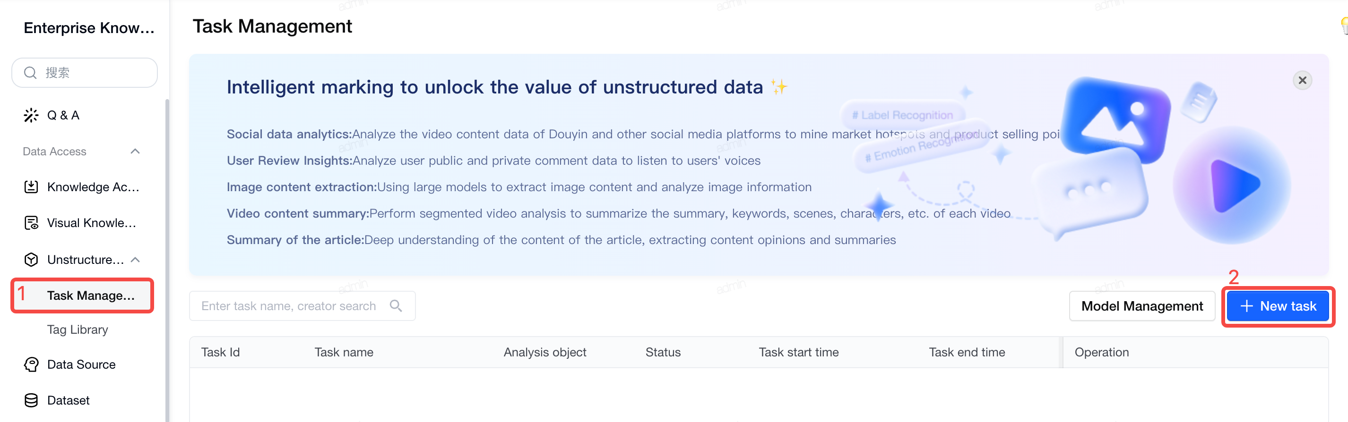This screenshot has height=422, width=1348.
Task: Close the intelligent marking banner
Action: tap(1302, 80)
